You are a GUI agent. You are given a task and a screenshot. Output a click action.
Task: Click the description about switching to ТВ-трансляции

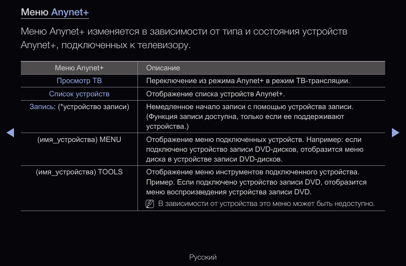tap(248, 81)
